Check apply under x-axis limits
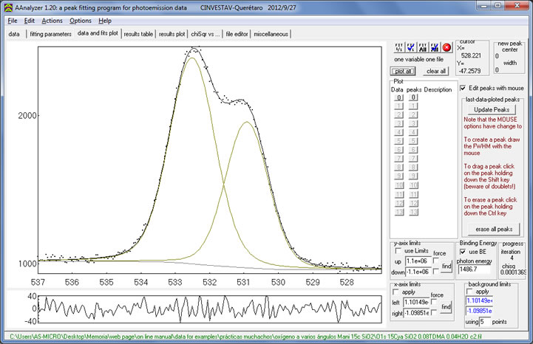The height and width of the screenshot is (344, 533). tap(396, 292)
